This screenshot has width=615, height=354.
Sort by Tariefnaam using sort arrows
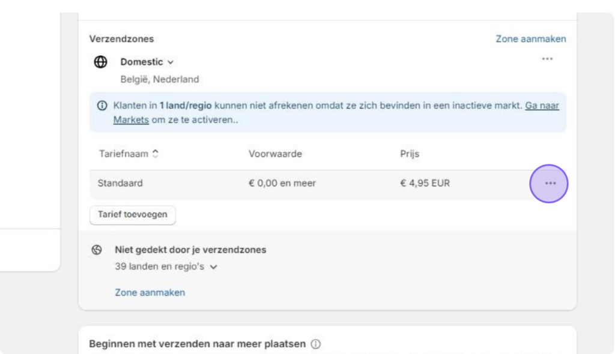tap(156, 154)
